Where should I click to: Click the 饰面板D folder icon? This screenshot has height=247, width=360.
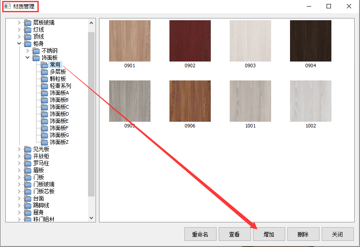[44, 114]
